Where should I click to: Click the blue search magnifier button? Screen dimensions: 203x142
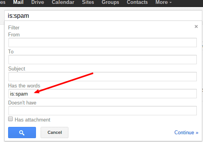pyautogui.click(x=22, y=133)
